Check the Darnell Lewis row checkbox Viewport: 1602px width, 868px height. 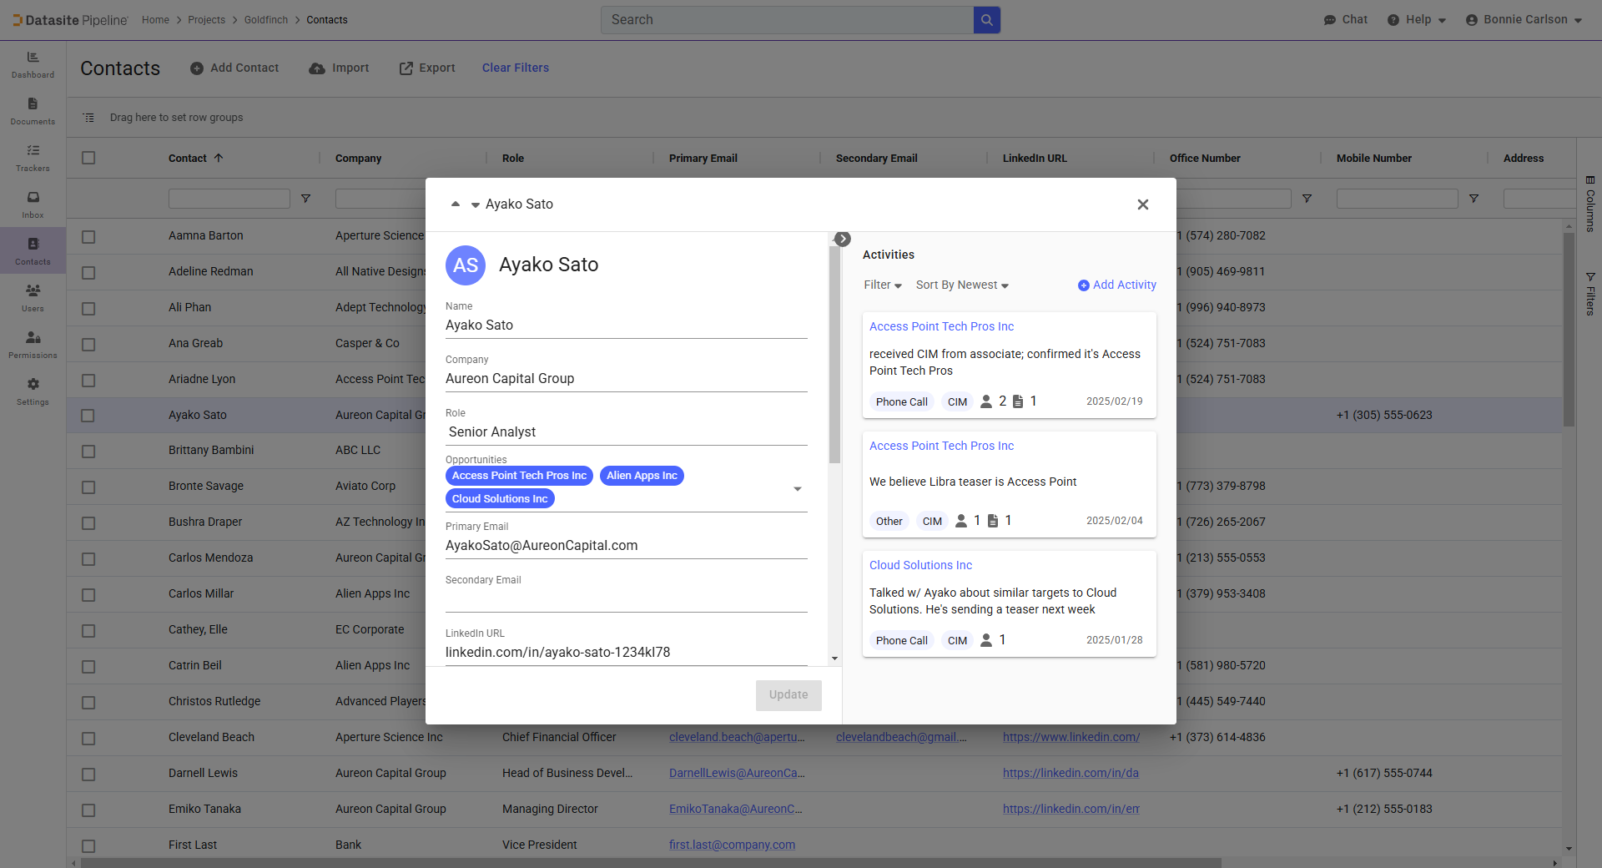[x=88, y=775]
